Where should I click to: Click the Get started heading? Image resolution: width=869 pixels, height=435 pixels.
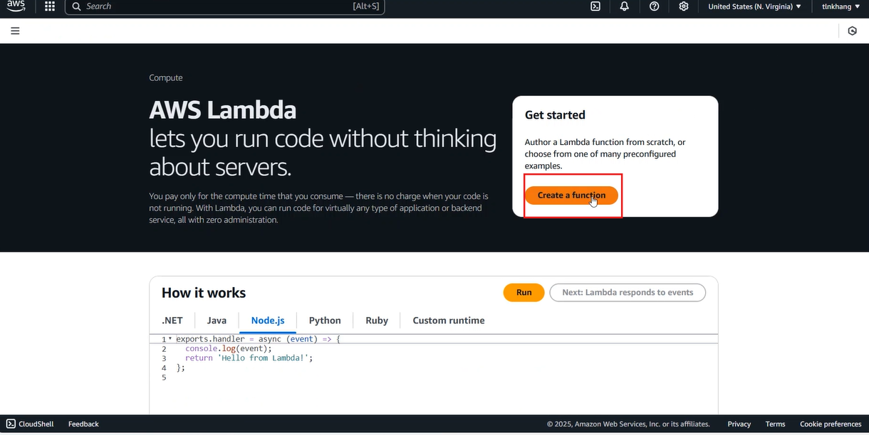pyautogui.click(x=555, y=115)
